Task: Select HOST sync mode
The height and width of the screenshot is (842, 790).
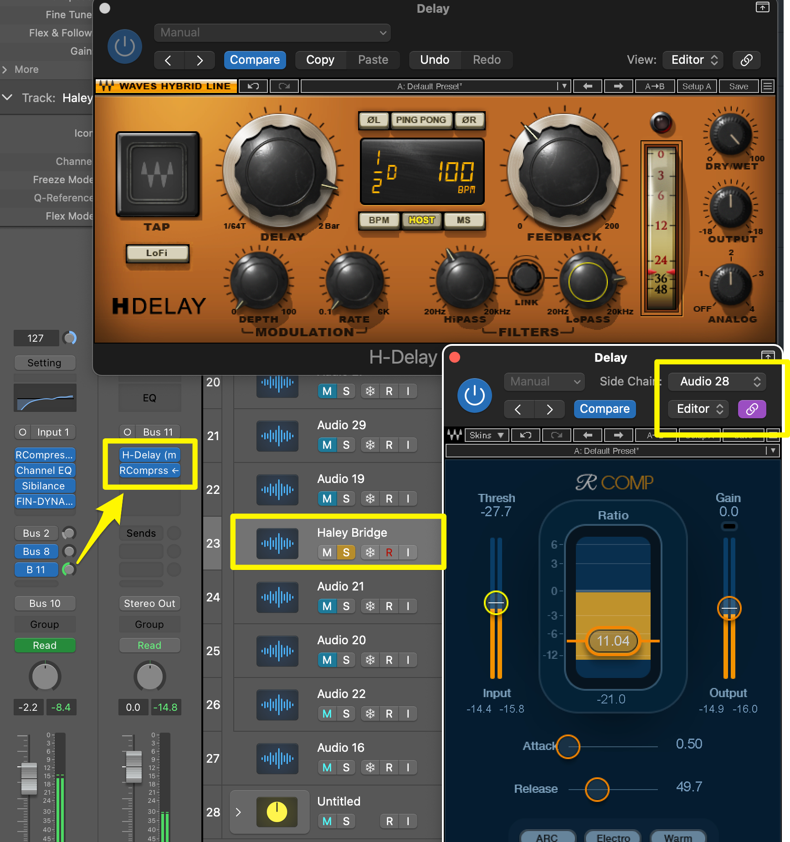Action: pos(421,221)
